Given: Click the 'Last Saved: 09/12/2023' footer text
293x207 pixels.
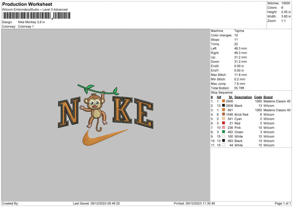Looking at the screenshot, I should [x=96, y=203].
